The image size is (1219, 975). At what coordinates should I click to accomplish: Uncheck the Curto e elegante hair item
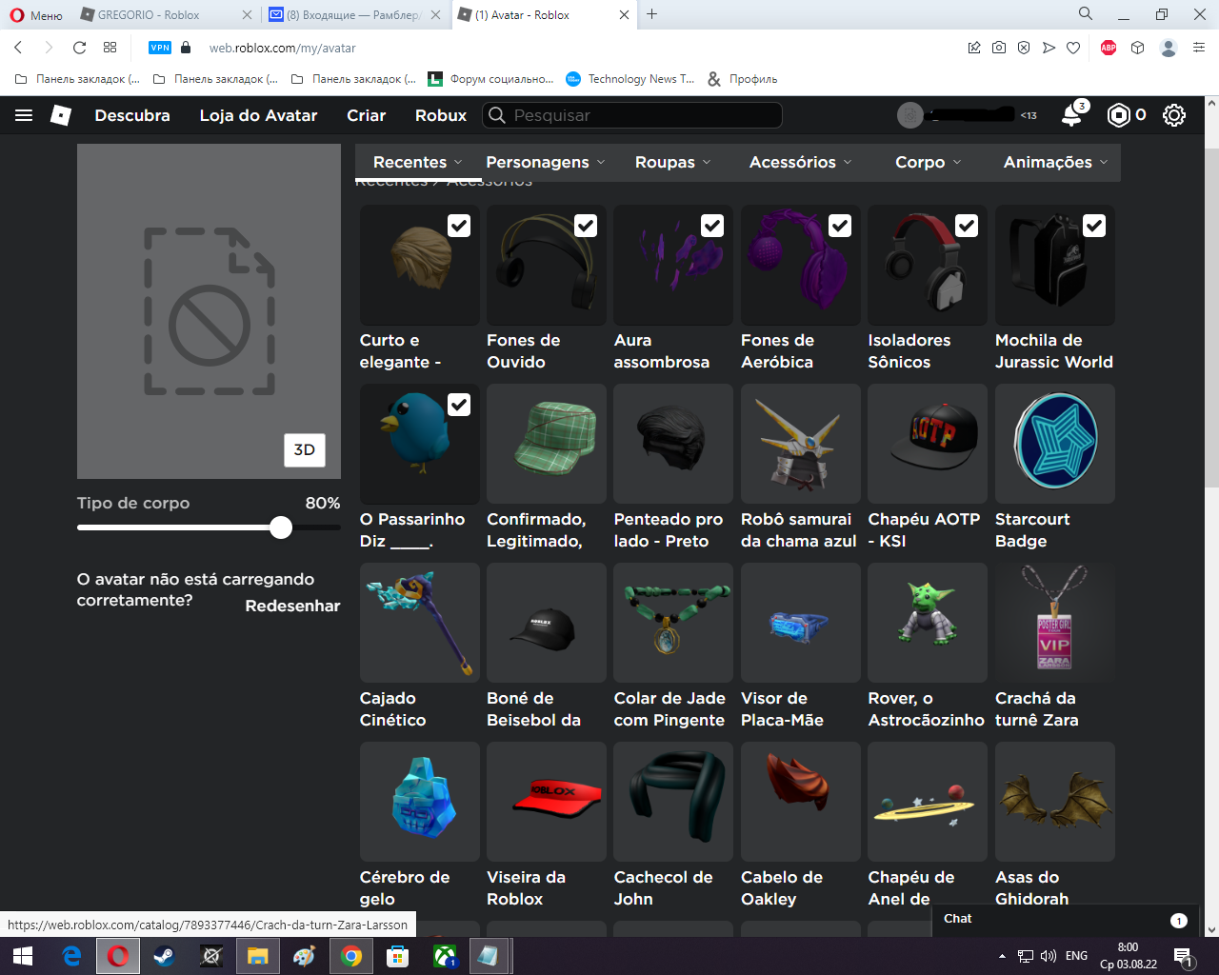(459, 226)
